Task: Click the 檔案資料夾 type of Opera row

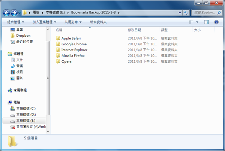Action: click(169, 61)
